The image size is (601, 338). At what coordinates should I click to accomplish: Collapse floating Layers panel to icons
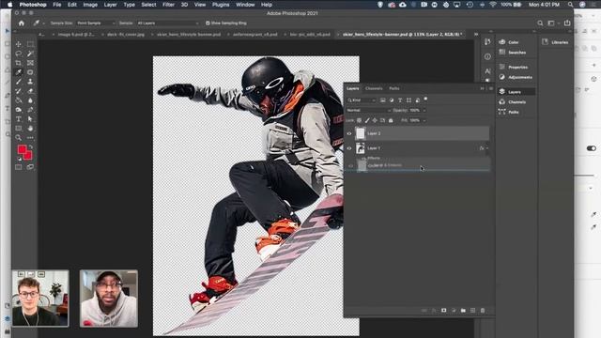482,88
